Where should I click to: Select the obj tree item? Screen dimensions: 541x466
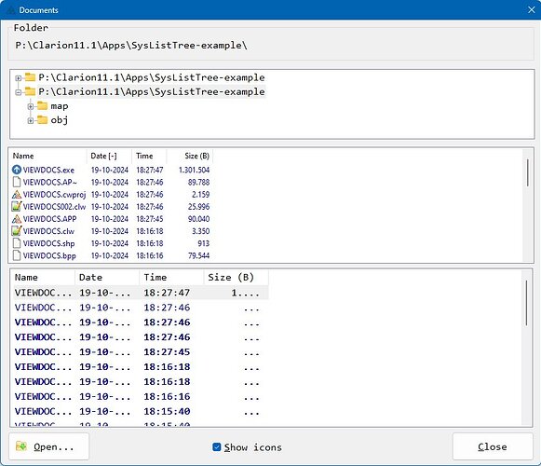(60, 120)
